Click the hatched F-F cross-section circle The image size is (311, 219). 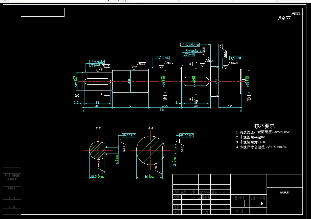[x=98, y=150]
